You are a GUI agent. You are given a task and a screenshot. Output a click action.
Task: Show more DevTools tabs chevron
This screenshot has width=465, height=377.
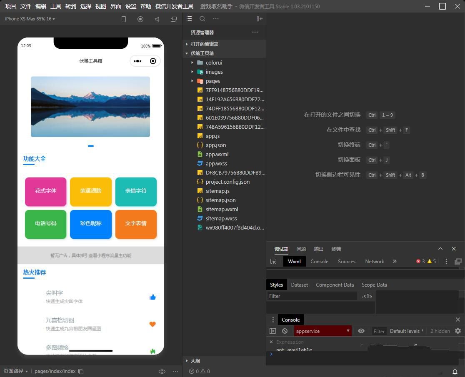pyautogui.click(x=395, y=262)
